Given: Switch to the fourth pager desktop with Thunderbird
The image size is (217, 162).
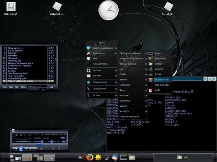Looking at the screenshot, I should 50,157.
